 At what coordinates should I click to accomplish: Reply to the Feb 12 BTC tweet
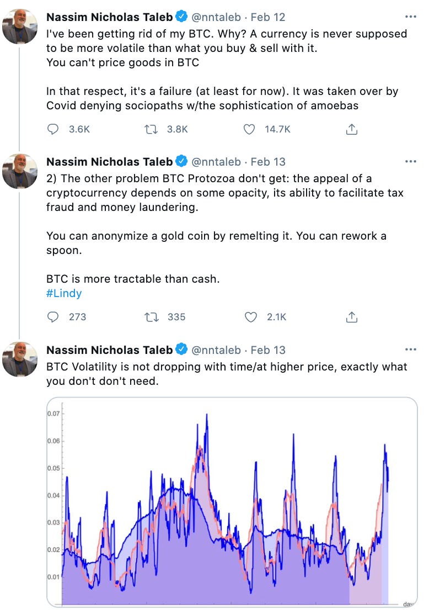[x=52, y=129]
